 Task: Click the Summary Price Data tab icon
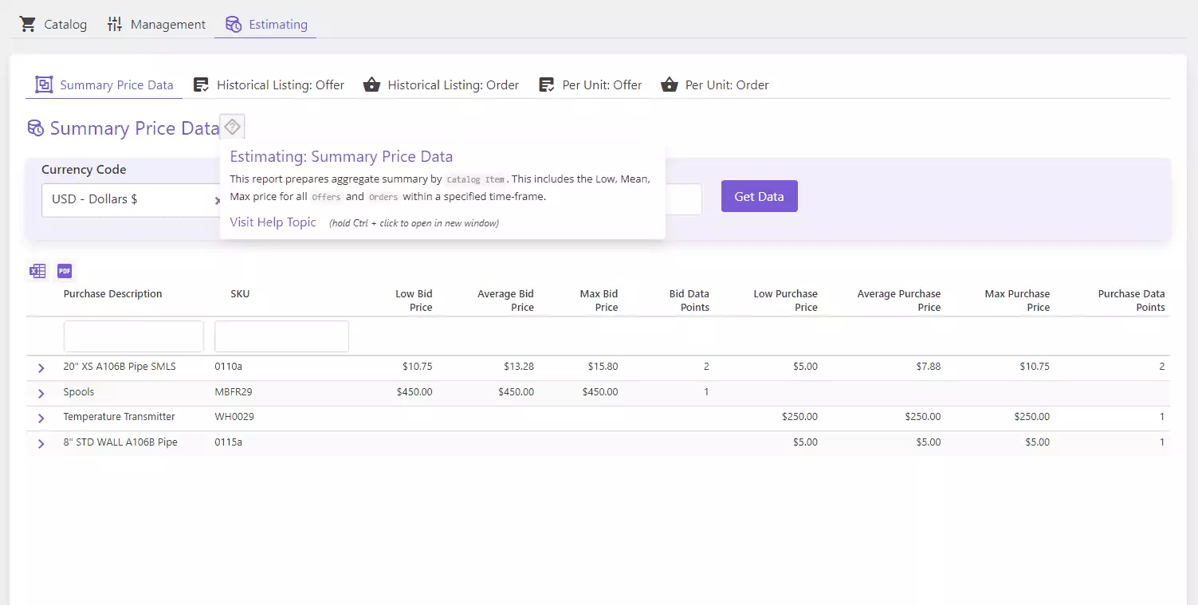coord(44,84)
